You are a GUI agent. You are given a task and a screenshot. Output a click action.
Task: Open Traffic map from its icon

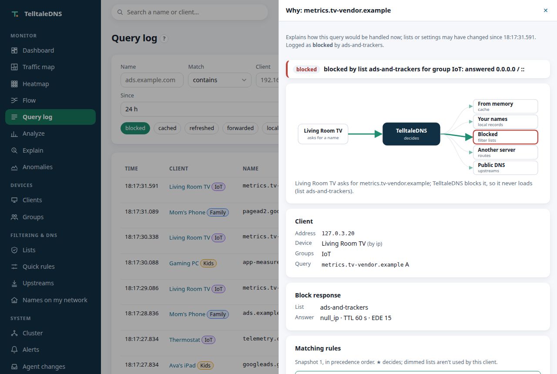14,67
